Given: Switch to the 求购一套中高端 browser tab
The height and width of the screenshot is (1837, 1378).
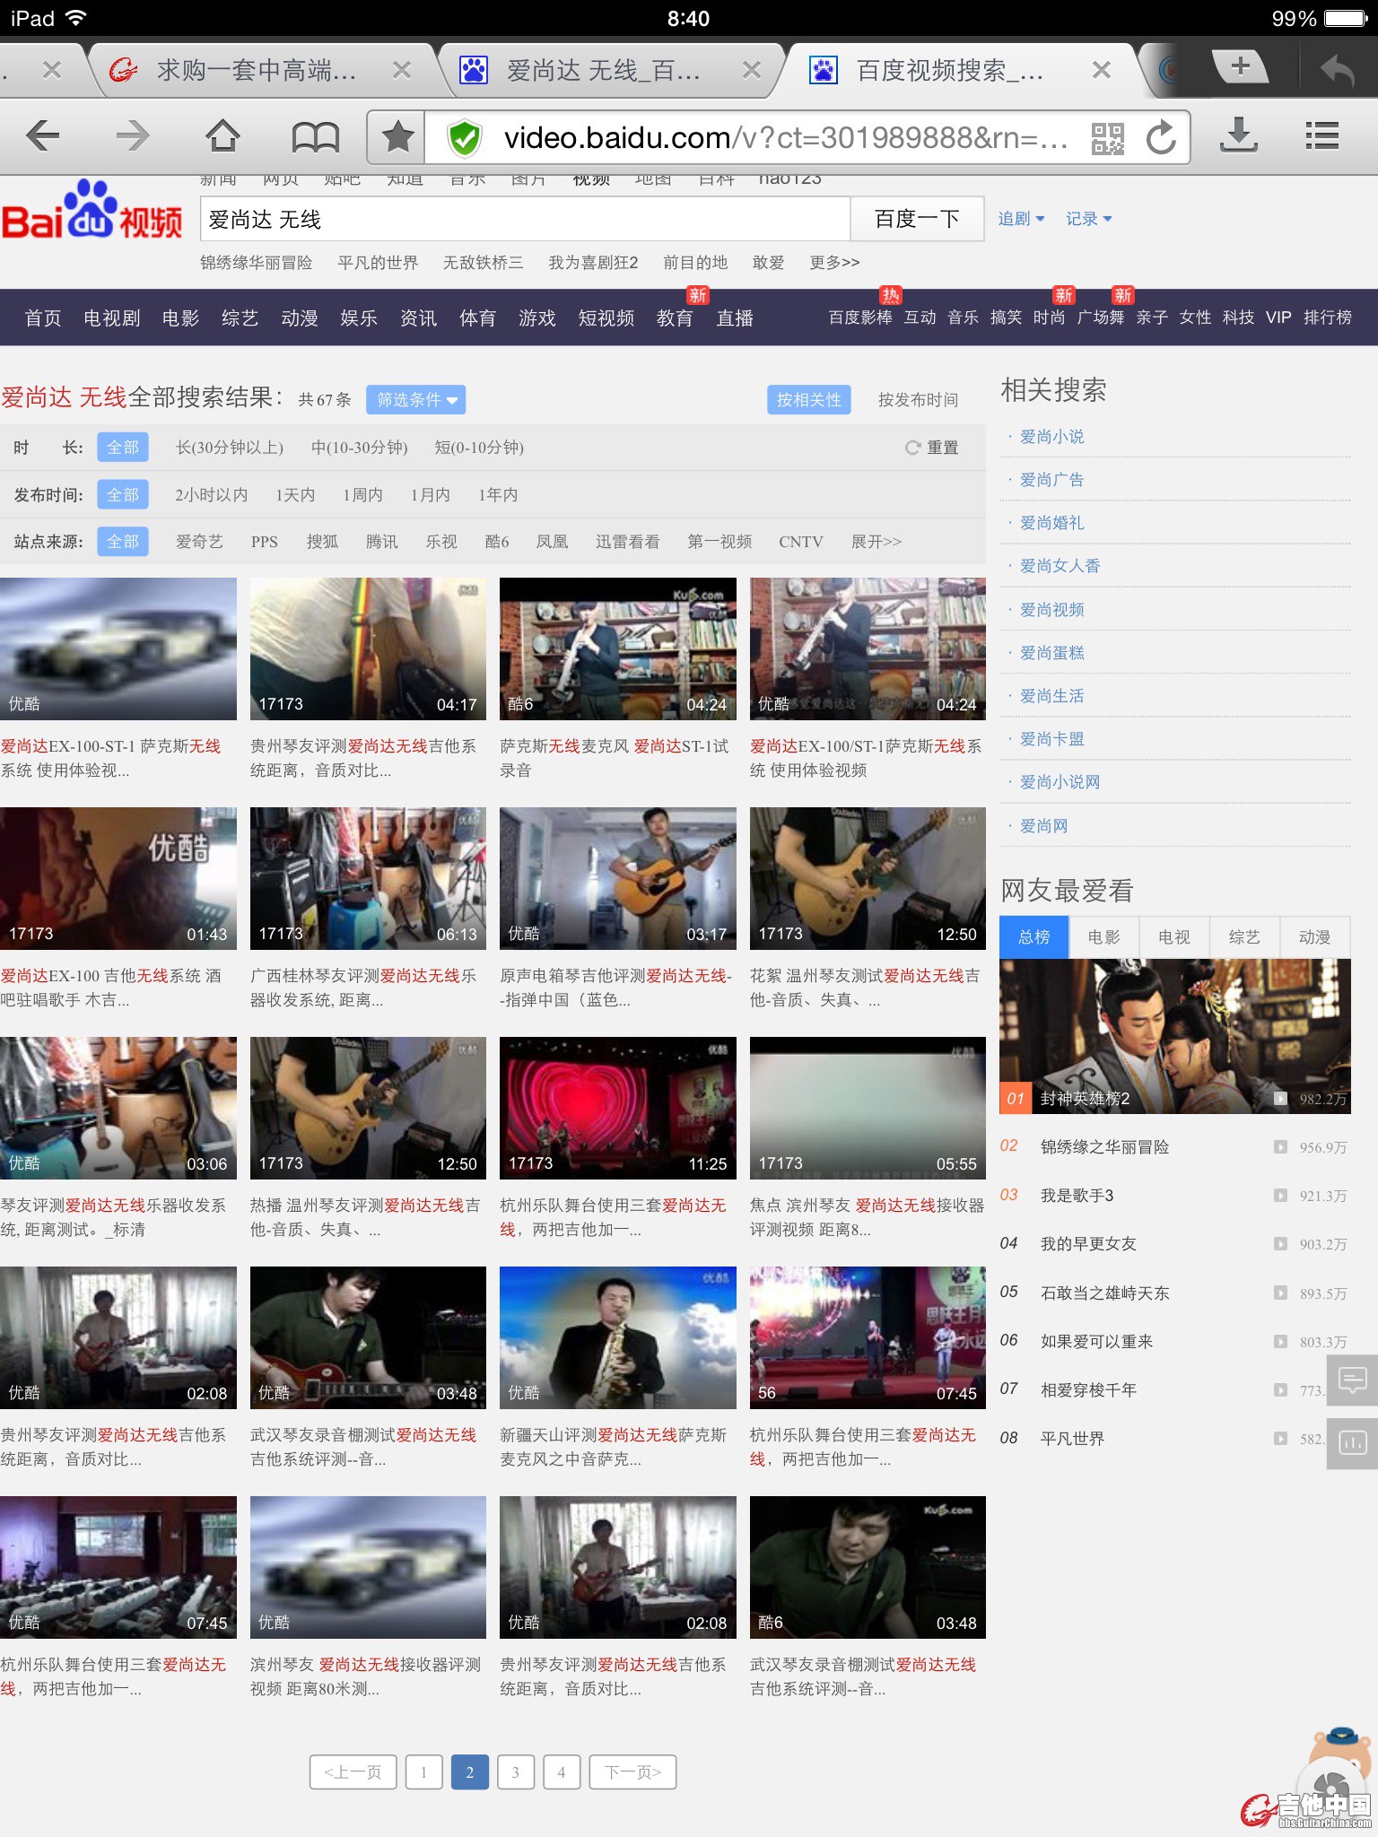Looking at the screenshot, I should 256,70.
